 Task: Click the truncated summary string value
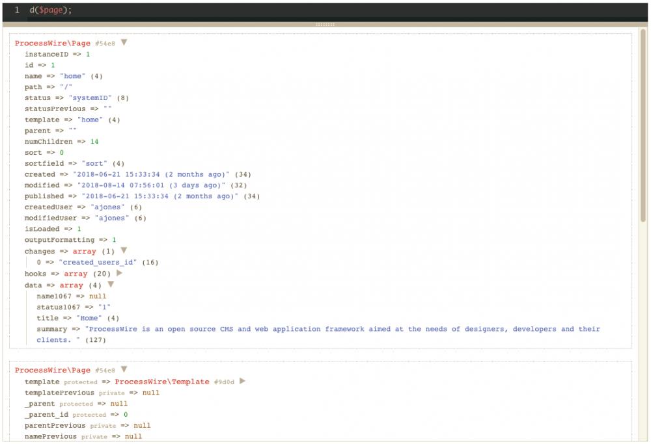tap(325, 328)
